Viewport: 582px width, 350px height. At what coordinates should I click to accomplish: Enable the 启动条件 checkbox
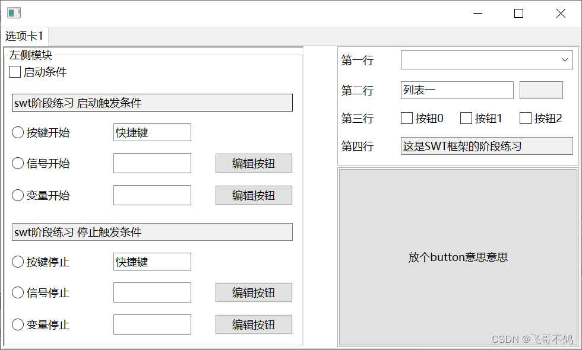click(x=15, y=72)
